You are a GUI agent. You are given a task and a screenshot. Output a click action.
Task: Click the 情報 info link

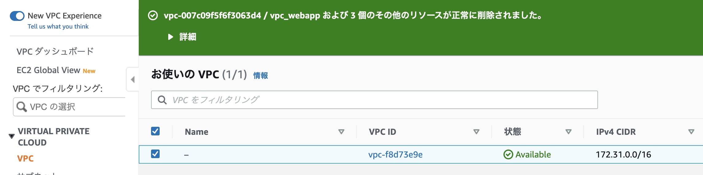[x=260, y=76]
